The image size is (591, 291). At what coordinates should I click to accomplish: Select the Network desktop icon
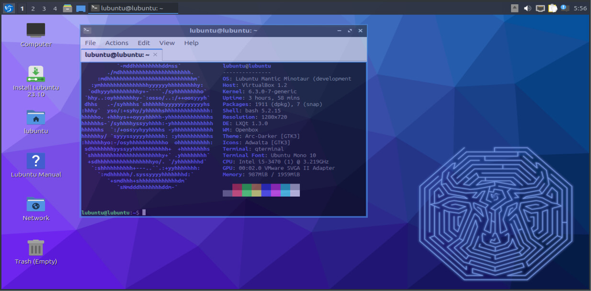coord(36,209)
